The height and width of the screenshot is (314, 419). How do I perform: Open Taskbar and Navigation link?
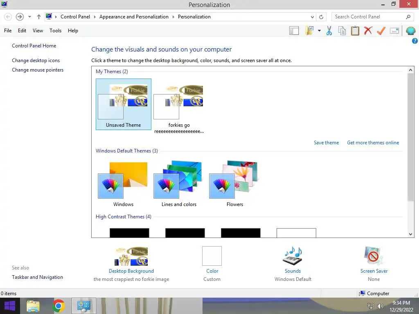[37, 277]
